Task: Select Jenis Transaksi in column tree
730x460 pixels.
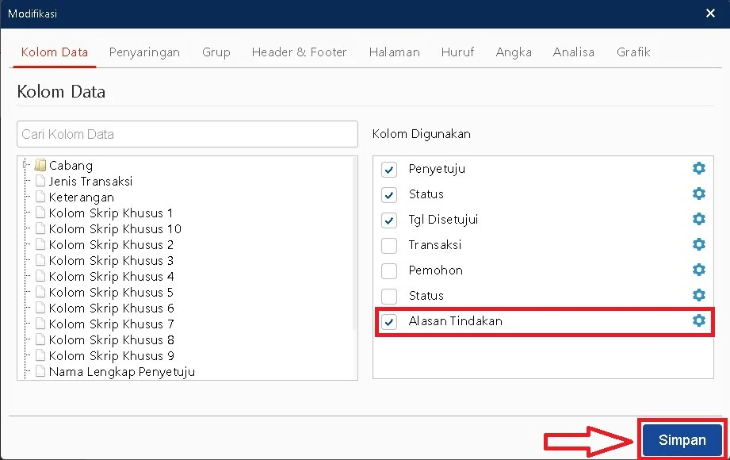Action: (90, 181)
